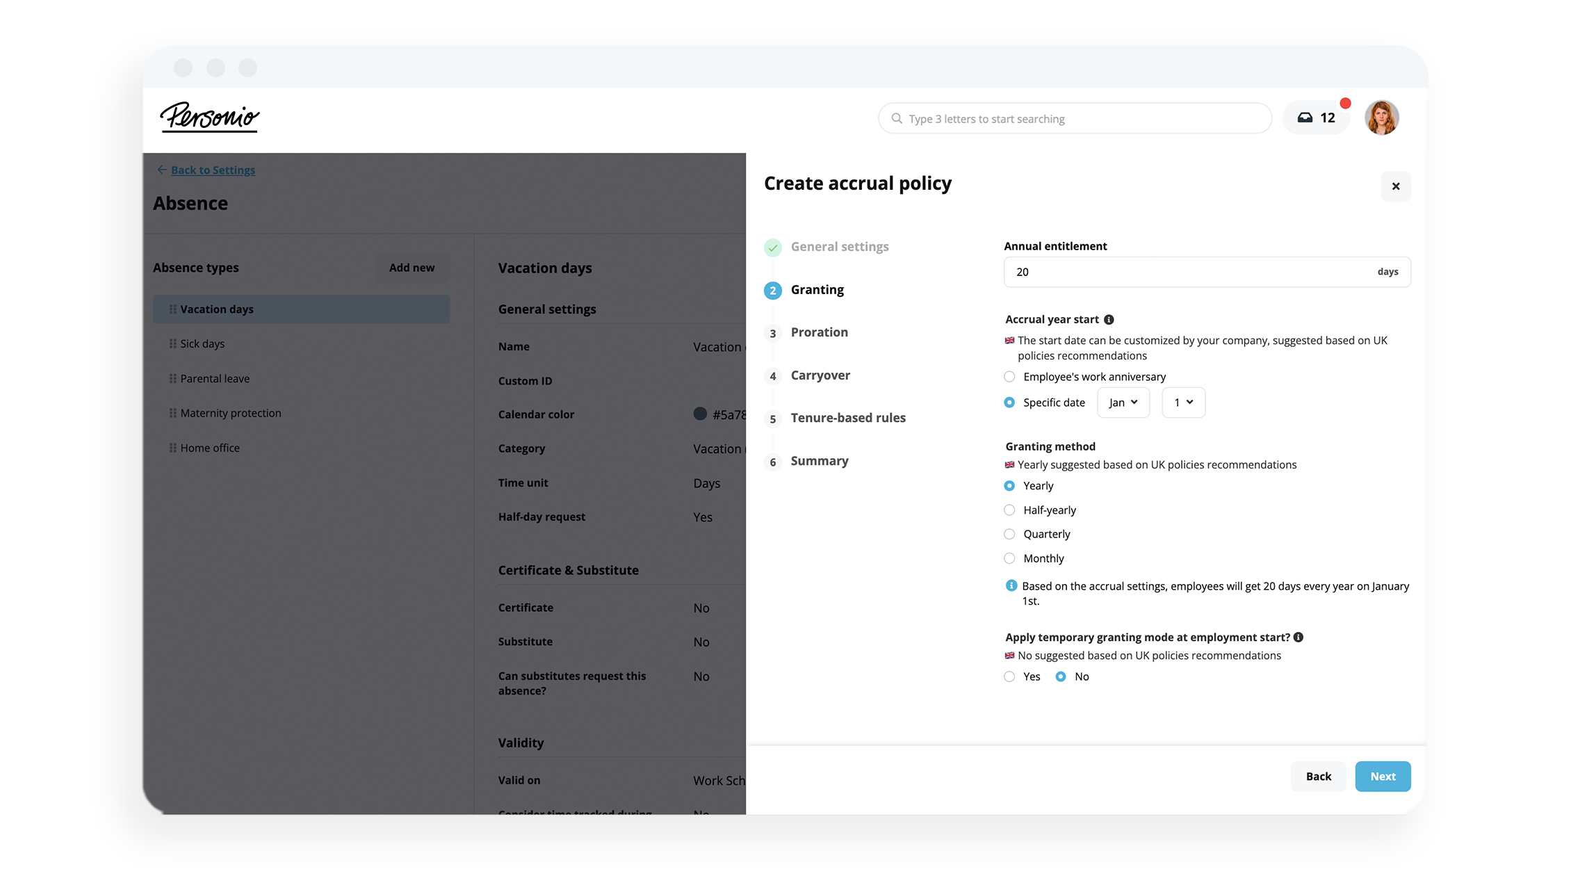Click the user profile avatar icon
The image size is (1571, 876).
tap(1381, 117)
